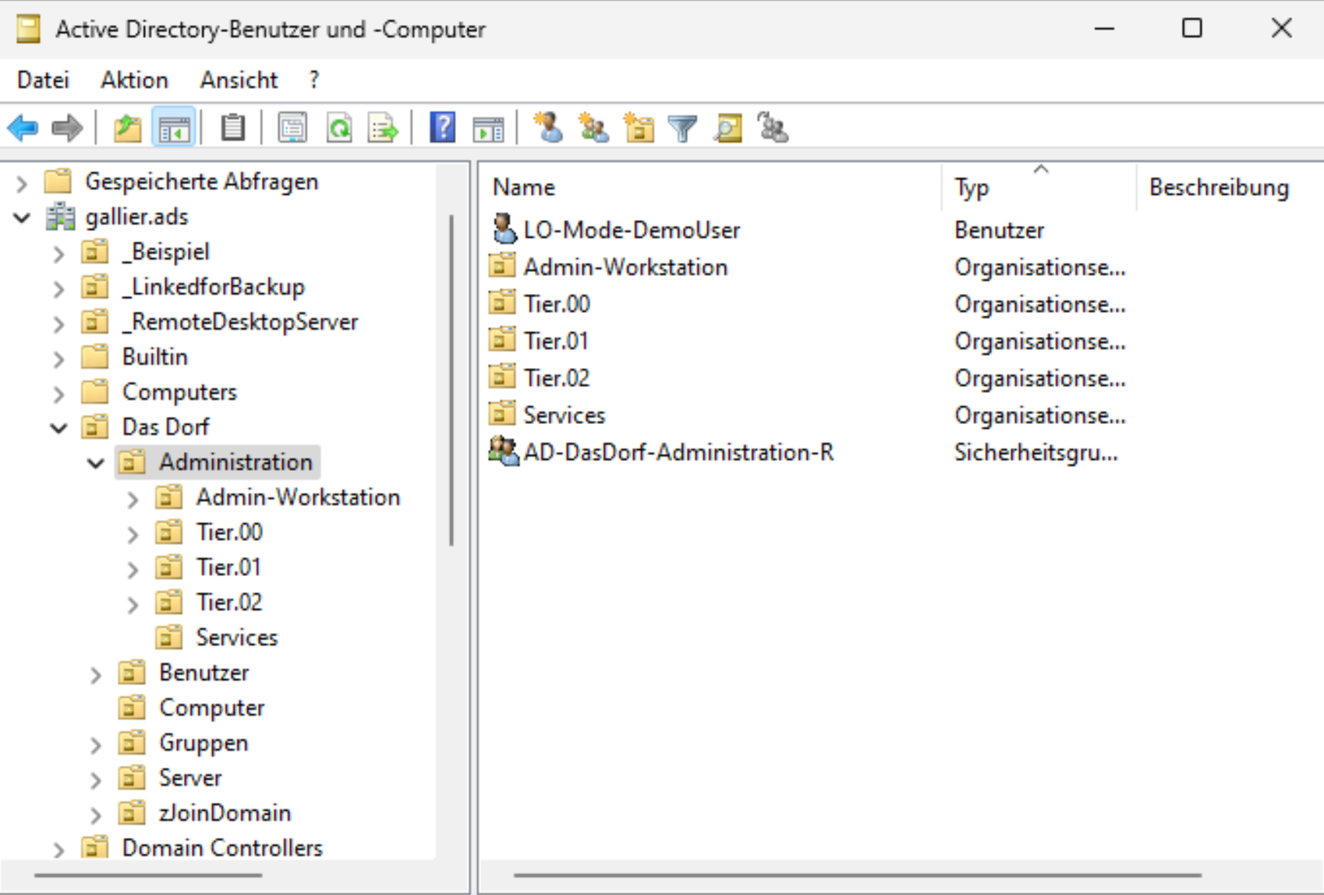Select Benutzer OU in tree
The image size is (1324, 895).
coord(204,672)
